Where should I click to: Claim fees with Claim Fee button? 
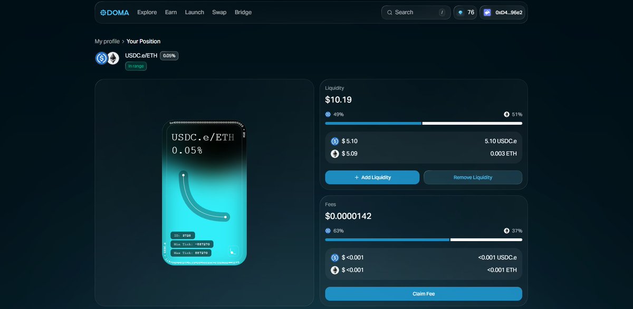(x=424, y=294)
